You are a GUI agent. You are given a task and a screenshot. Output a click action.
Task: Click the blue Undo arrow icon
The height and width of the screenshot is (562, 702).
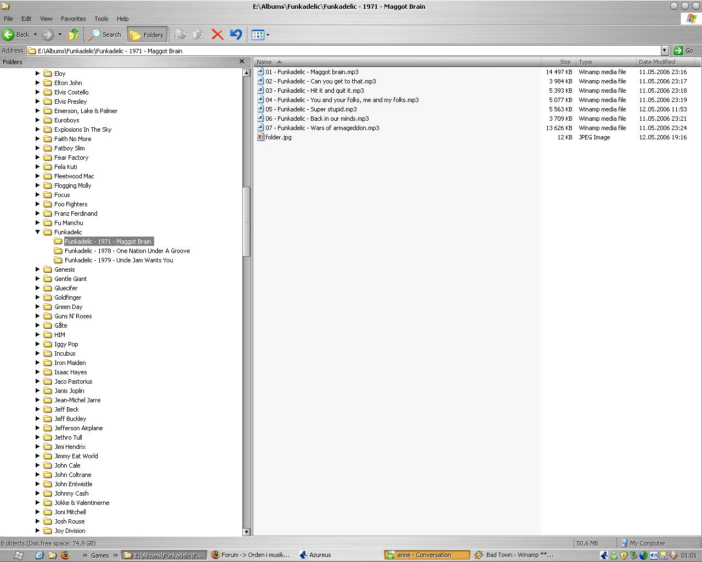pos(236,35)
